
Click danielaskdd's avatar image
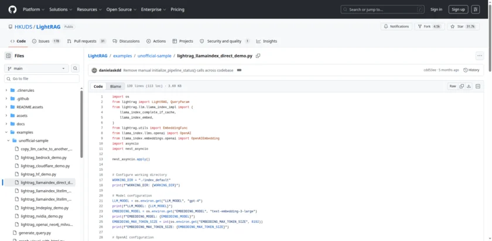click(94, 70)
